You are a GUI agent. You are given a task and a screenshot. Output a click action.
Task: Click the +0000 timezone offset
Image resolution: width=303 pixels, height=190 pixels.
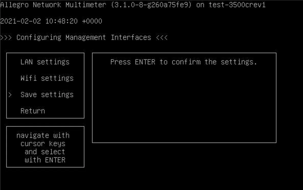click(92, 21)
